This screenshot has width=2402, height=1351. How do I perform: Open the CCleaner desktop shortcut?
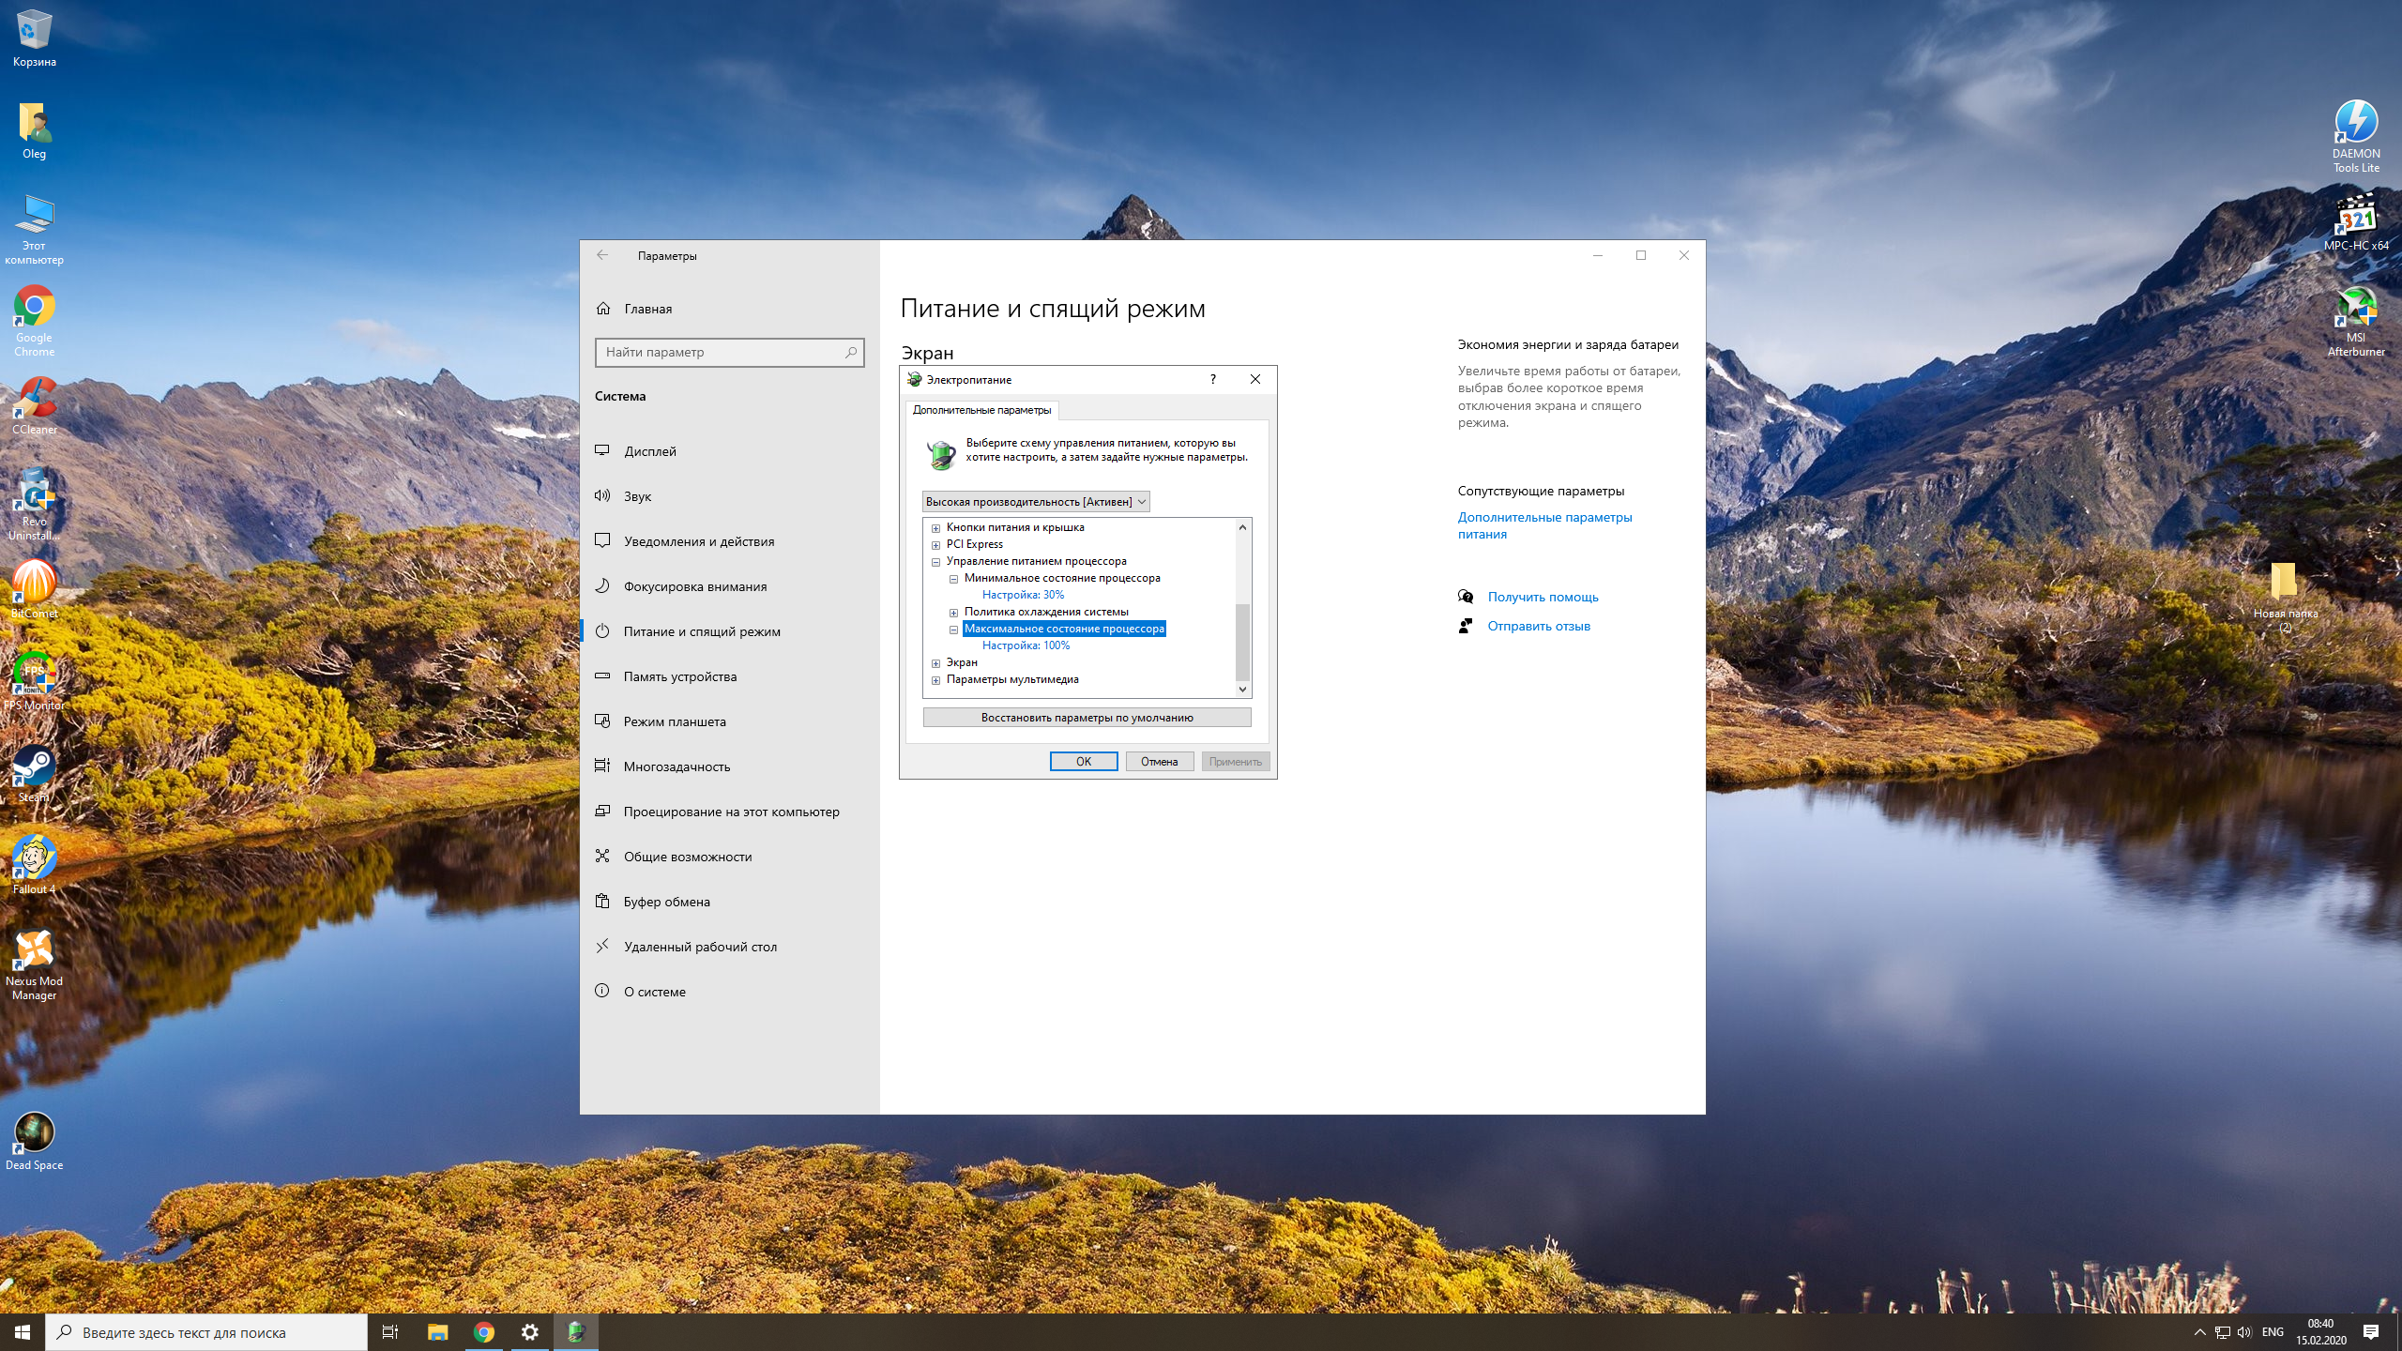tap(34, 402)
